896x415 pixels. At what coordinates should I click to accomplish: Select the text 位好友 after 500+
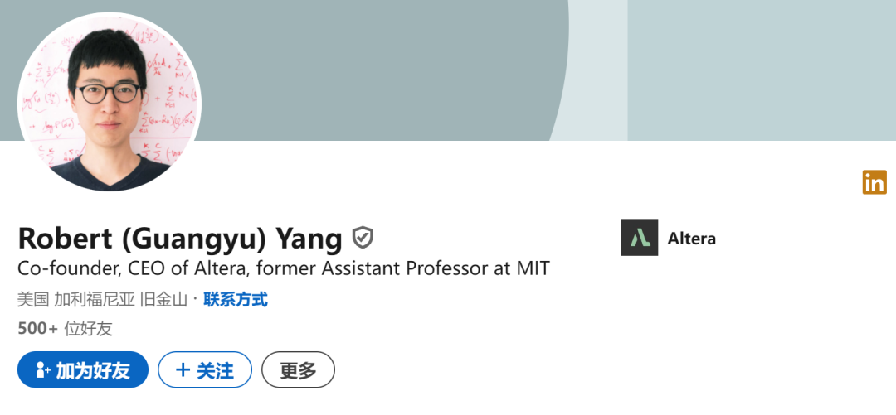89,328
